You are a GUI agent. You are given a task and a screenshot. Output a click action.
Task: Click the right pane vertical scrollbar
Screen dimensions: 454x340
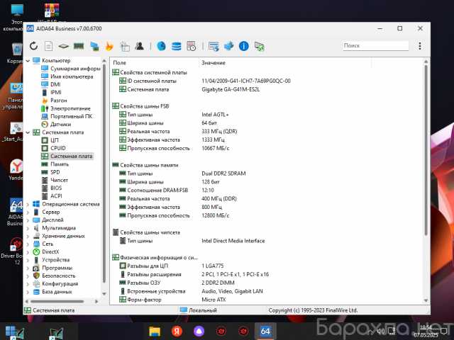[x=426, y=150]
